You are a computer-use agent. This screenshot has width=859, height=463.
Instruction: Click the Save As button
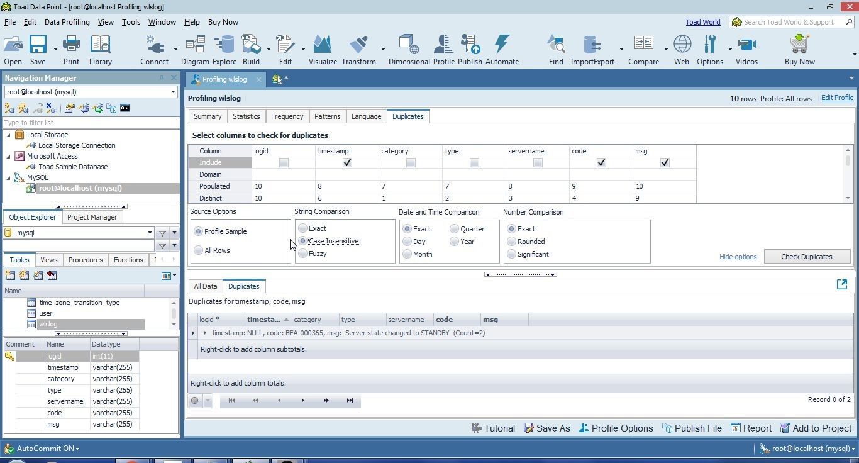point(546,428)
